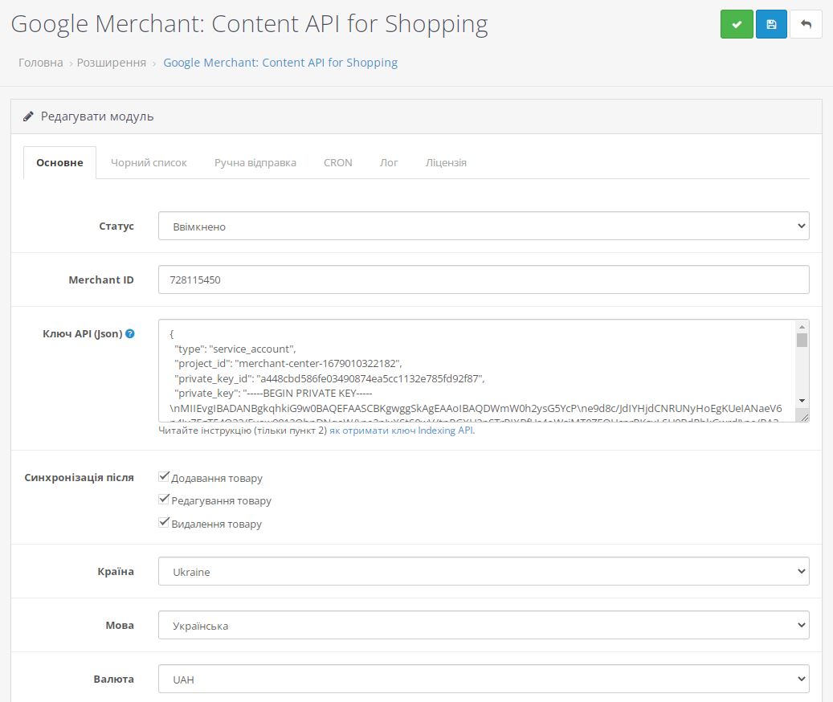Switch to the Чорний список tab

(x=148, y=162)
